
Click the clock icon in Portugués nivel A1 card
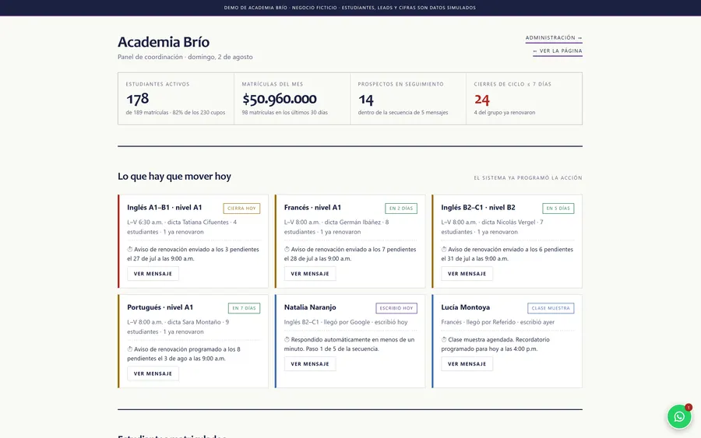[129, 349]
